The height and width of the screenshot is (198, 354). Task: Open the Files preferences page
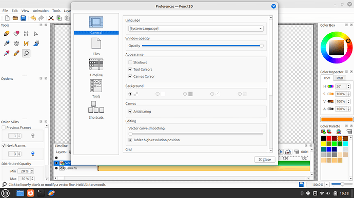96,47
